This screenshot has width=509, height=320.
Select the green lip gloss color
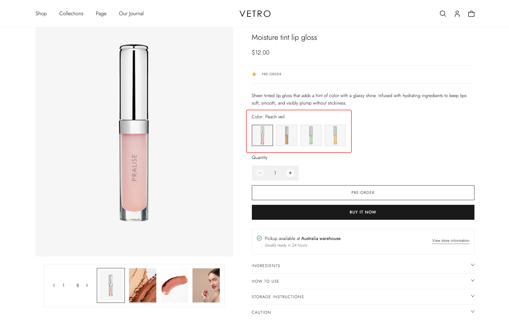311,135
